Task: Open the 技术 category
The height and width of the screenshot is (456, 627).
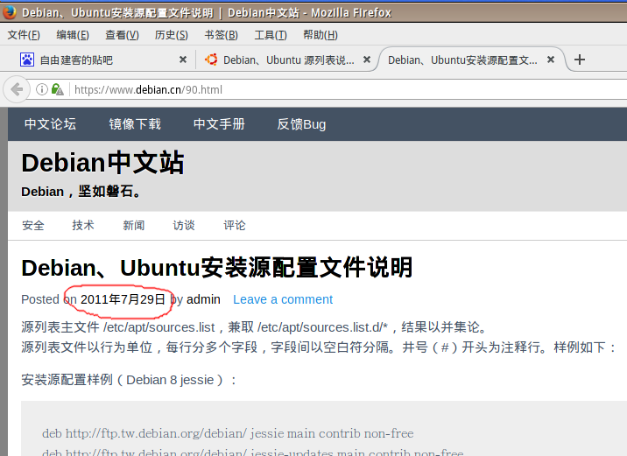Action: [x=83, y=226]
